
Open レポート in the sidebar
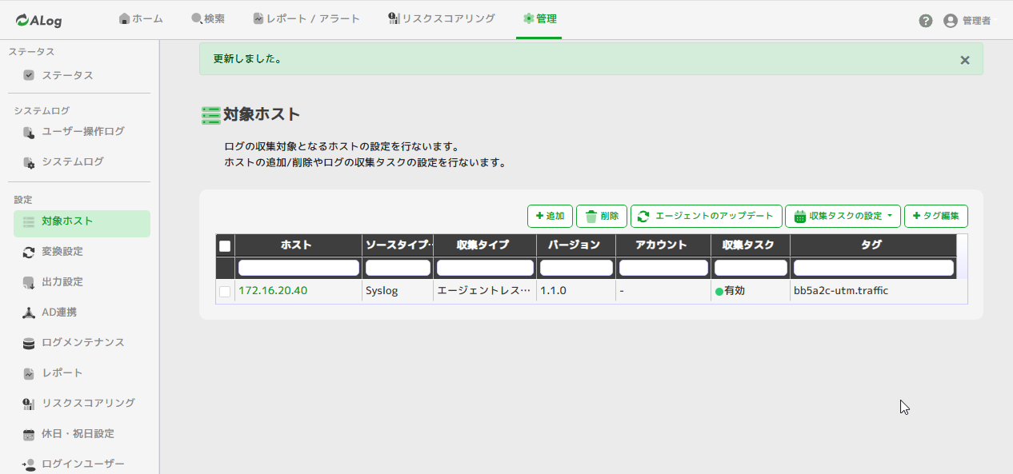82,372
